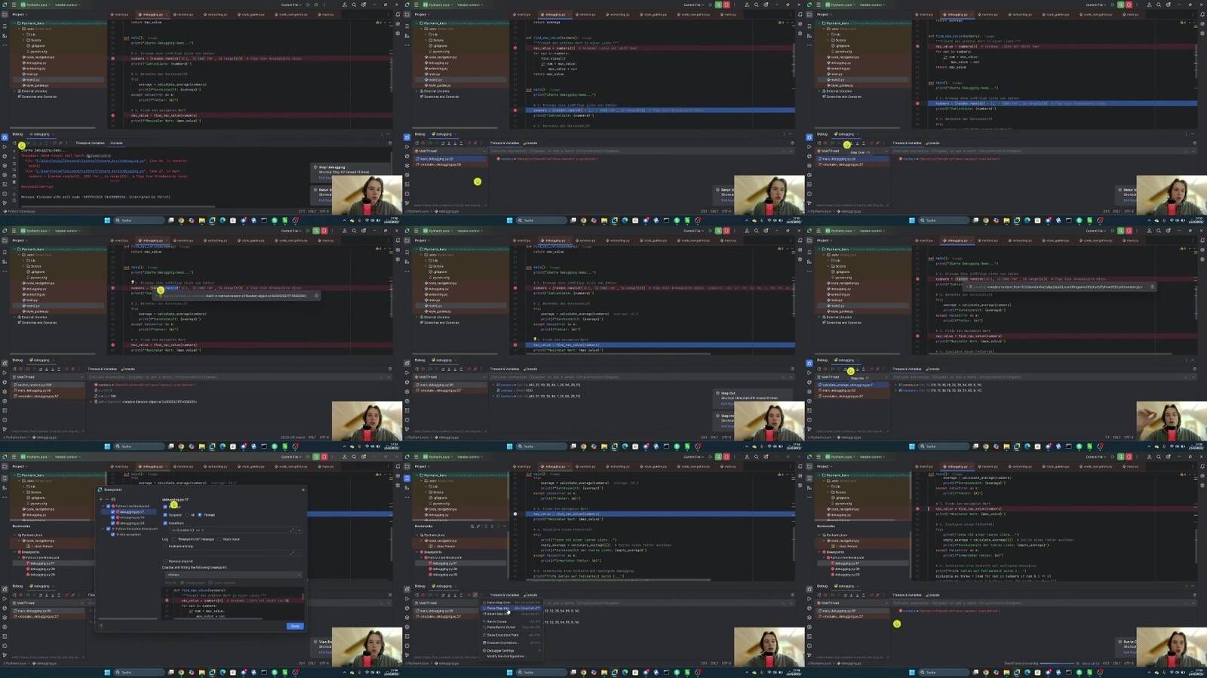Viewport: 1207px width, 678px height.
Task: Click the horizontal scrollbar of the breakpoint code preview
Action: (219, 618)
